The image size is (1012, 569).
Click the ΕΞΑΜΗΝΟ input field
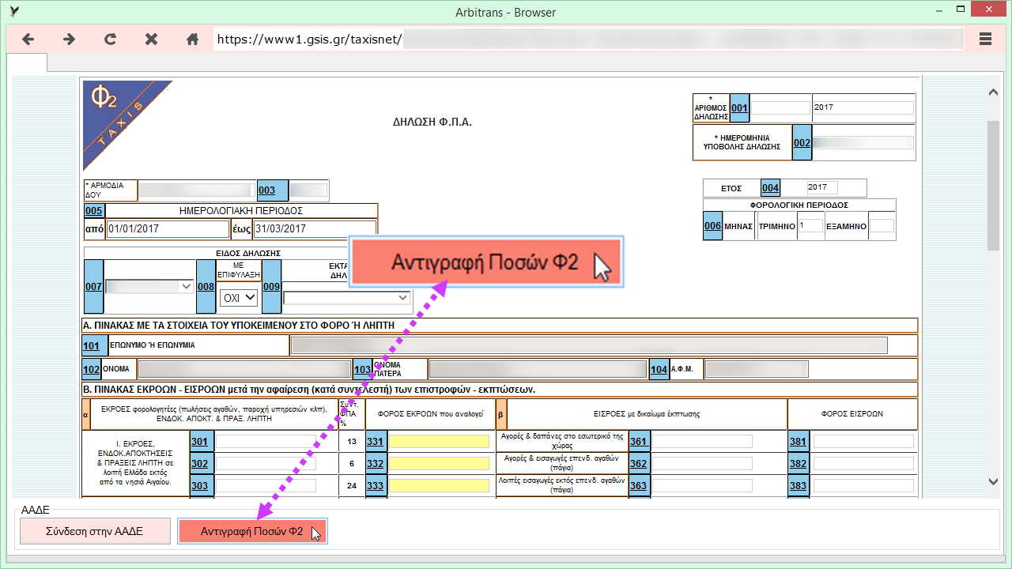point(882,226)
